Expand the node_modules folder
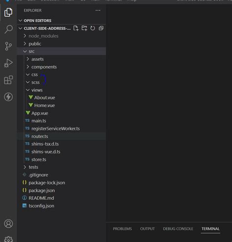The image size is (232, 242). (x=25, y=36)
